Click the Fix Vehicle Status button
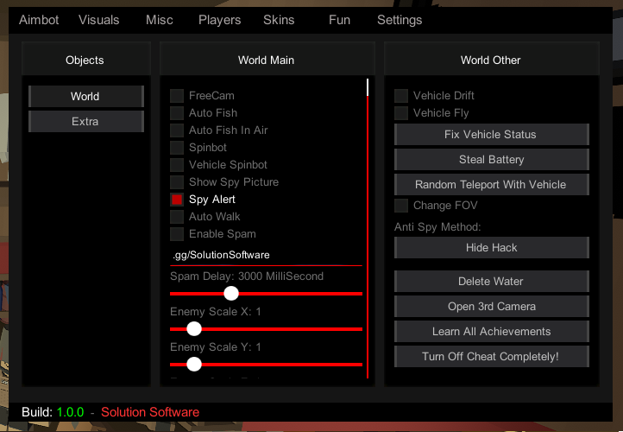Image resolution: width=623 pixels, height=432 pixels. tap(492, 135)
